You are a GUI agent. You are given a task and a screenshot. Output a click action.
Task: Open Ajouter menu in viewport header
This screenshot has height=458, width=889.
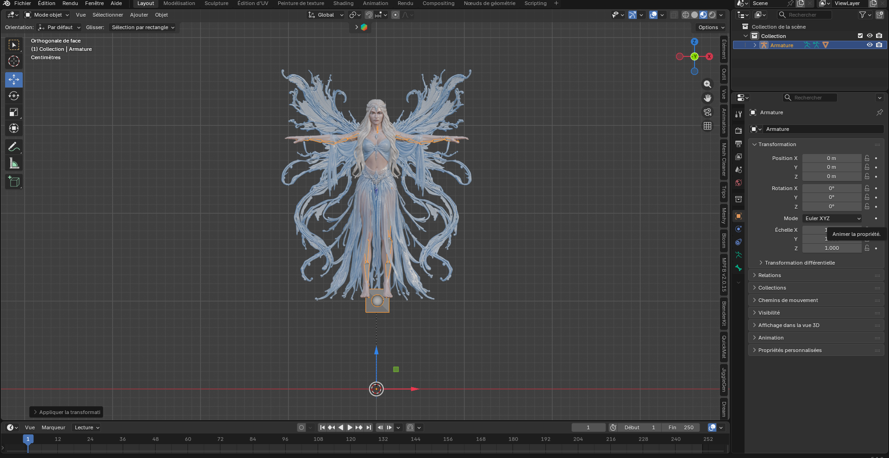tap(139, 15)
